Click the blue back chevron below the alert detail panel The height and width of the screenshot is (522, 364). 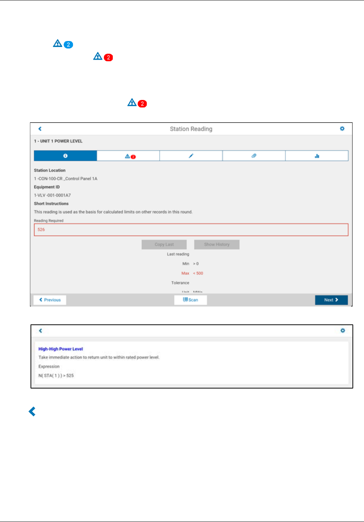point(32,412)
